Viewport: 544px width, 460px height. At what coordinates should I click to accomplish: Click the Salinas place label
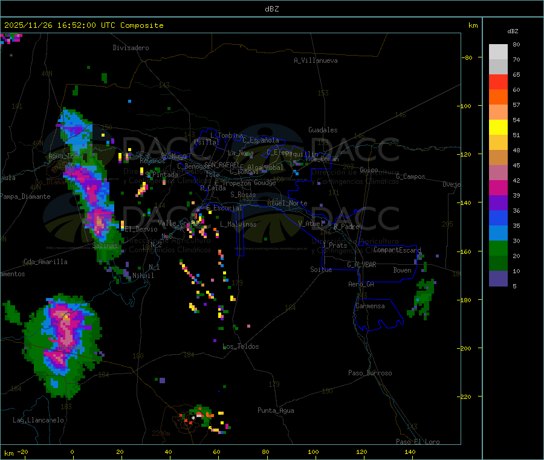click(x=105, y=245)
